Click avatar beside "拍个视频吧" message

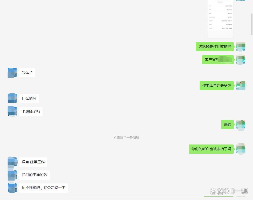[x=12, y=188]
